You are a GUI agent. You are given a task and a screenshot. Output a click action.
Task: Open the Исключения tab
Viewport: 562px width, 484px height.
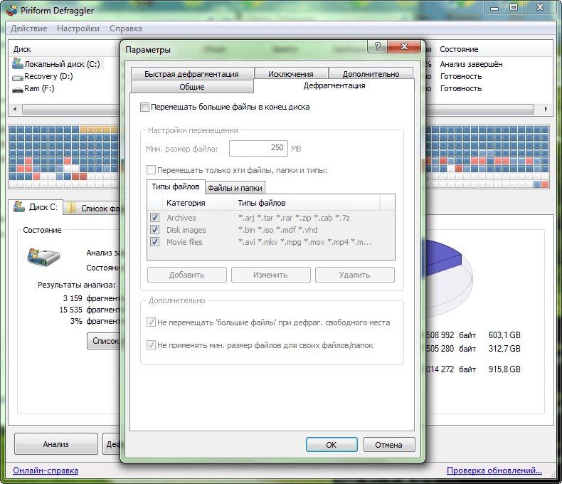tap(291, 73)
